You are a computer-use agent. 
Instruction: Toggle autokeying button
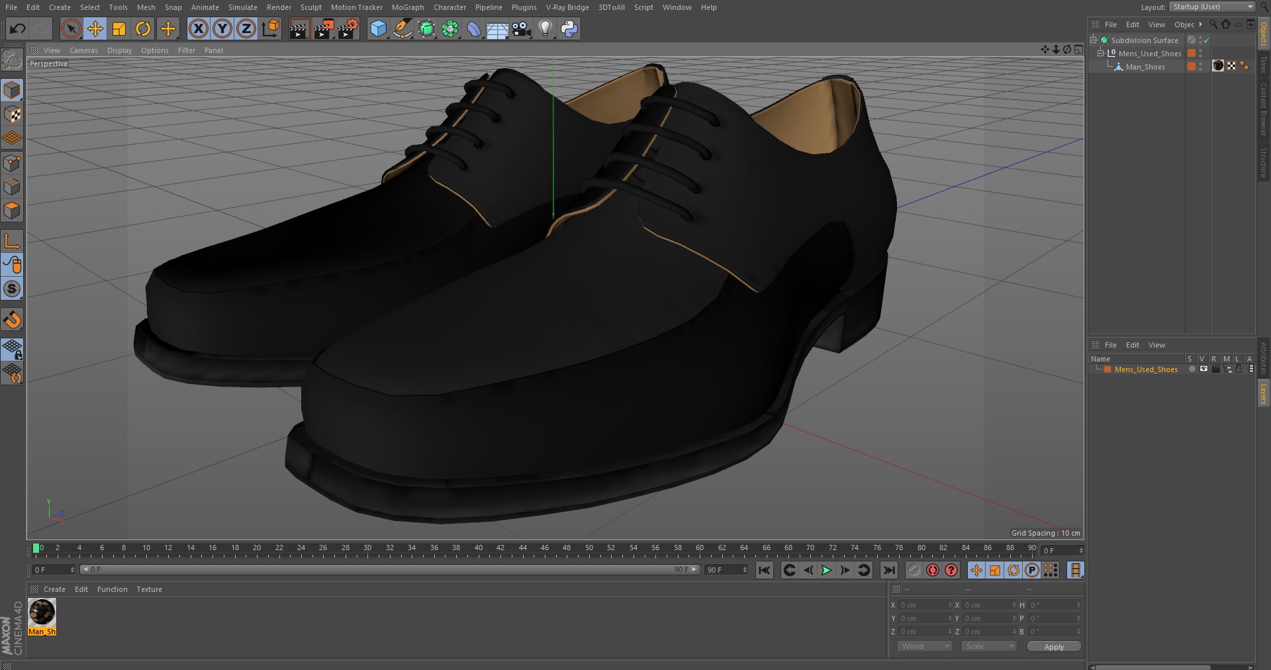click(x=933, y=570)
